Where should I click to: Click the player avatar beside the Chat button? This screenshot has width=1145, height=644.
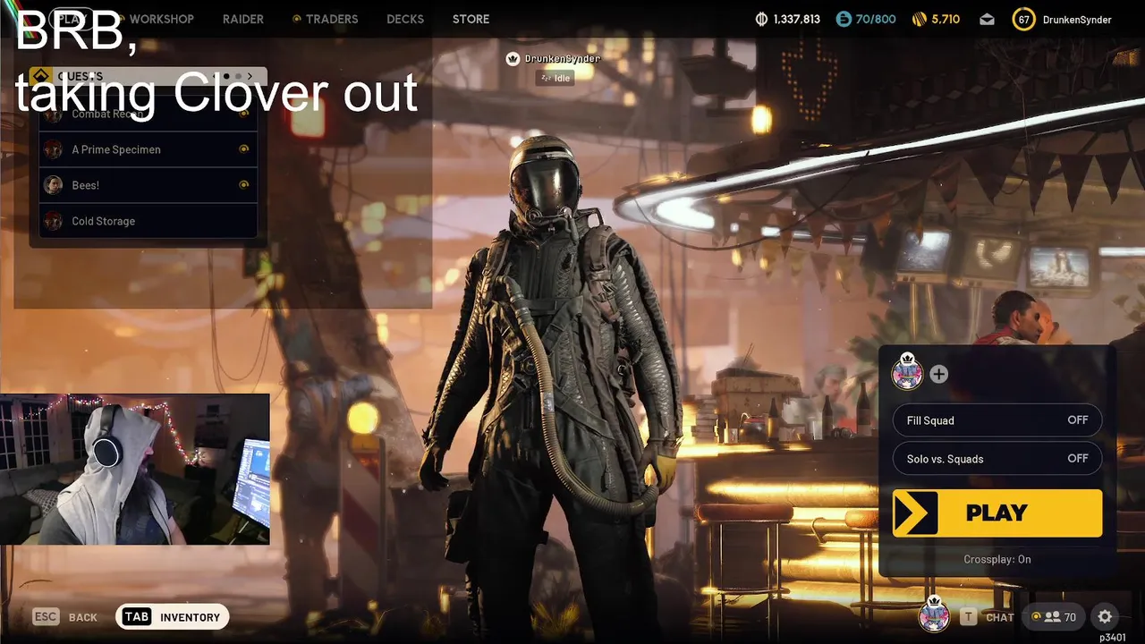pyautogui.click(x=934, y=614)
